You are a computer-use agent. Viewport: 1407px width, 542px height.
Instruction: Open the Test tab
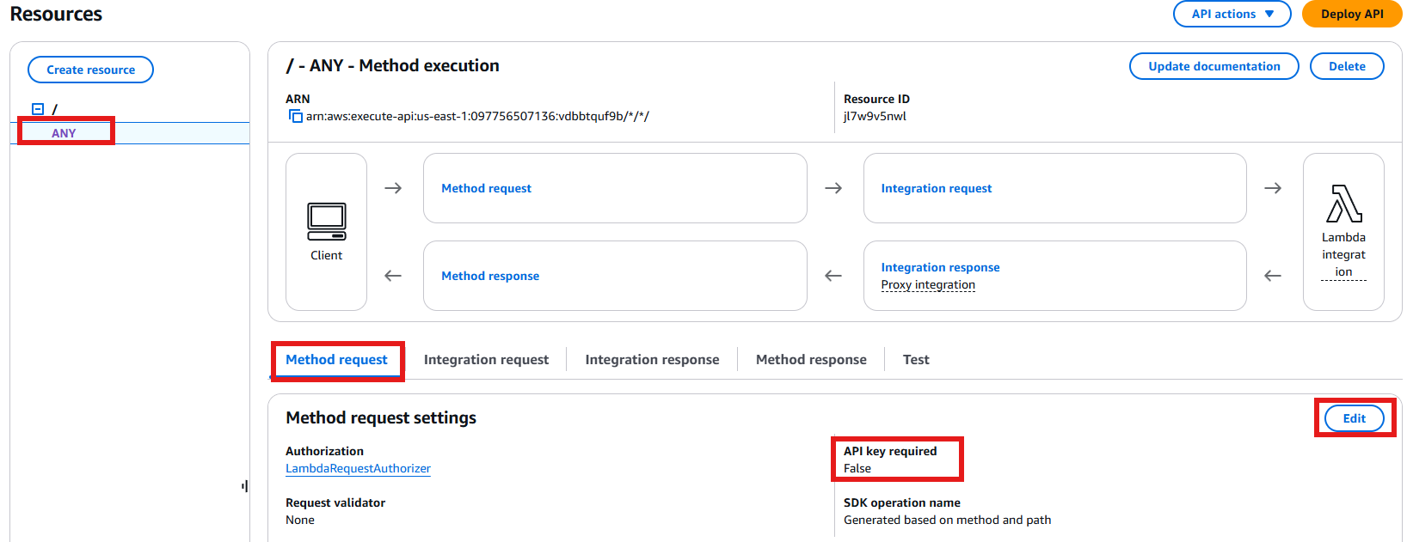tap(916, 360)
